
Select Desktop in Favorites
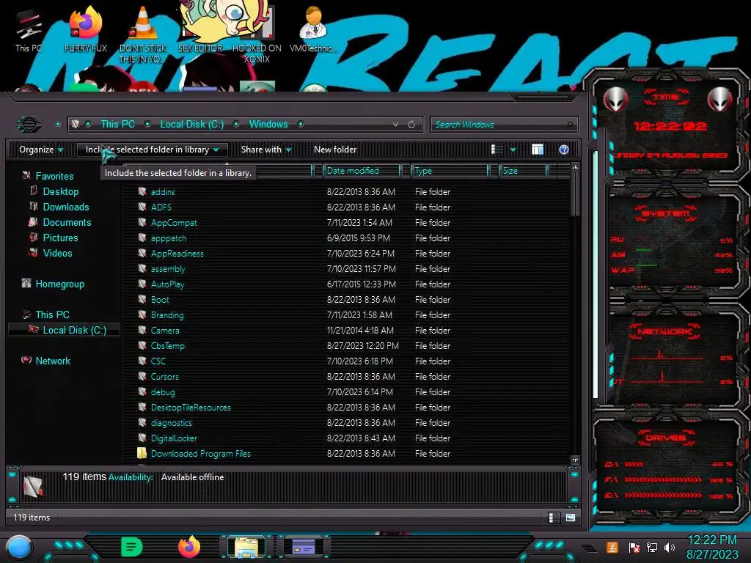point(60,191)
